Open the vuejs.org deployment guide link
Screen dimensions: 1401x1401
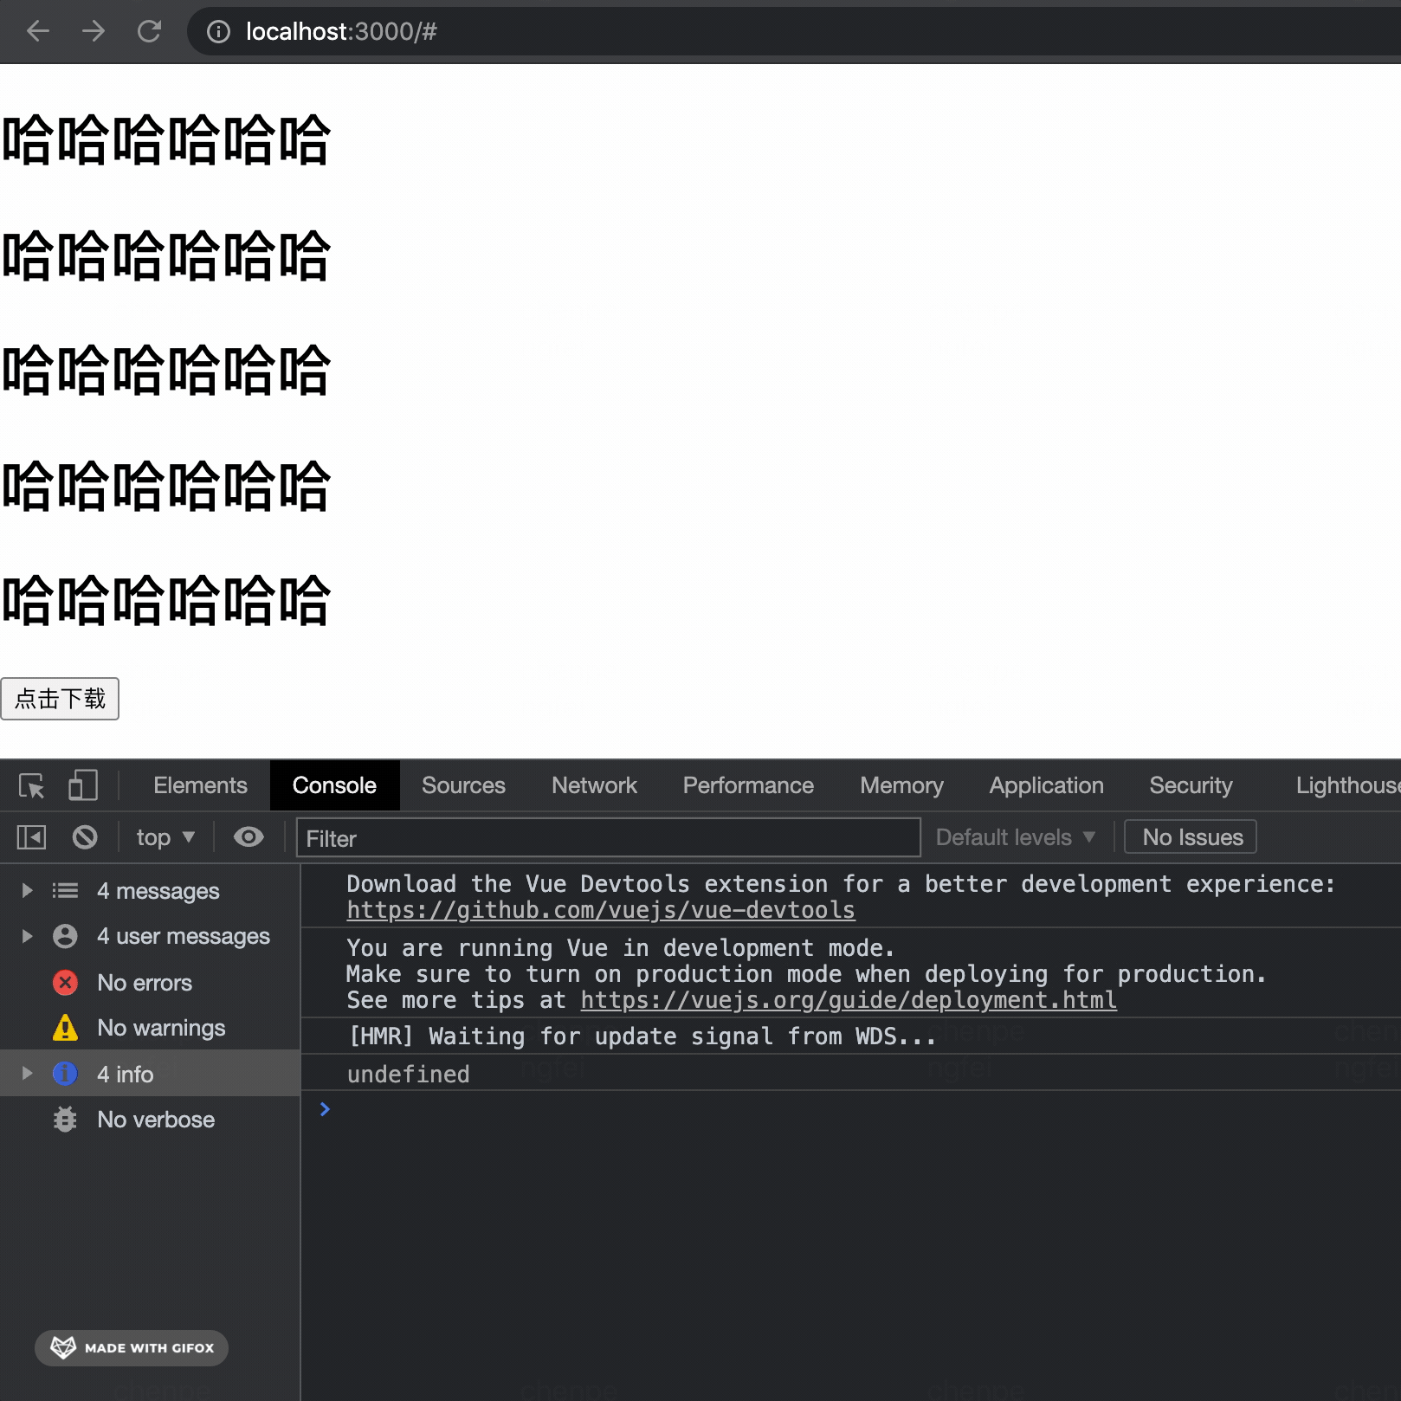849,1000
